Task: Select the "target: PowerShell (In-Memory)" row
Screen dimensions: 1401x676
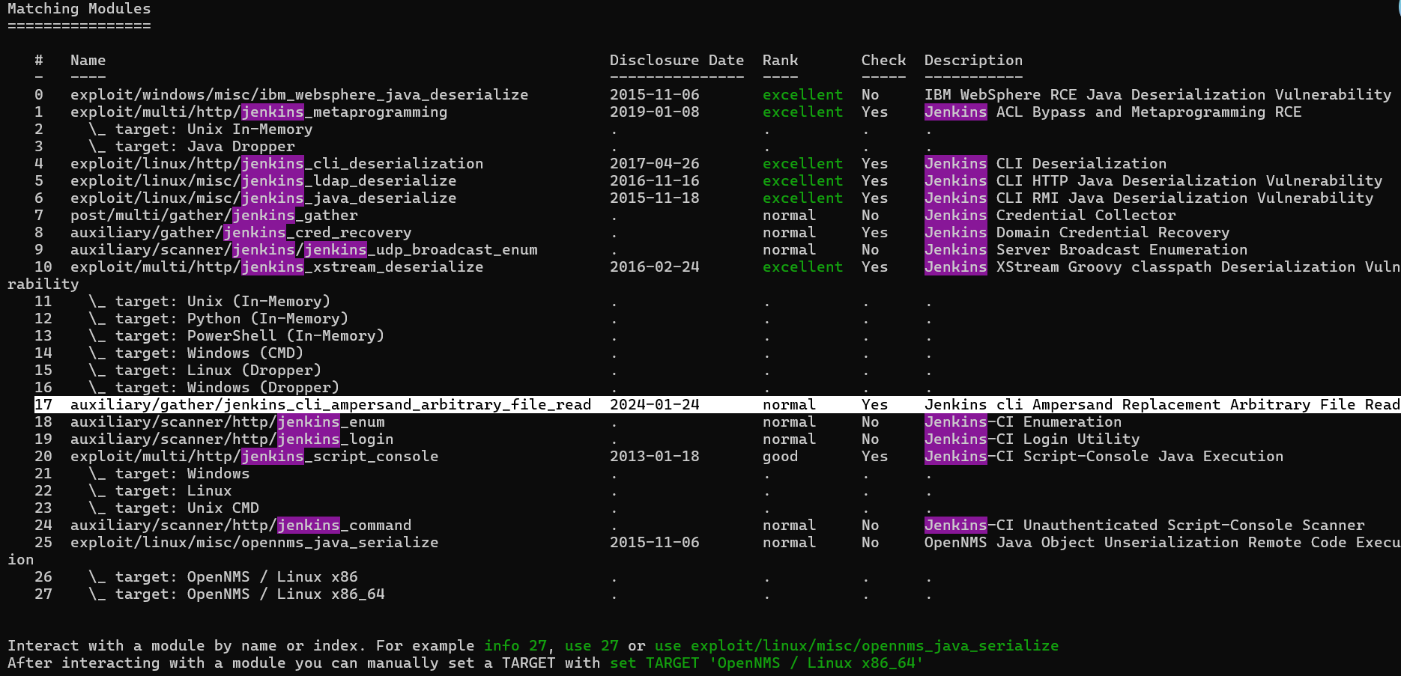Action: click(237, 336)
